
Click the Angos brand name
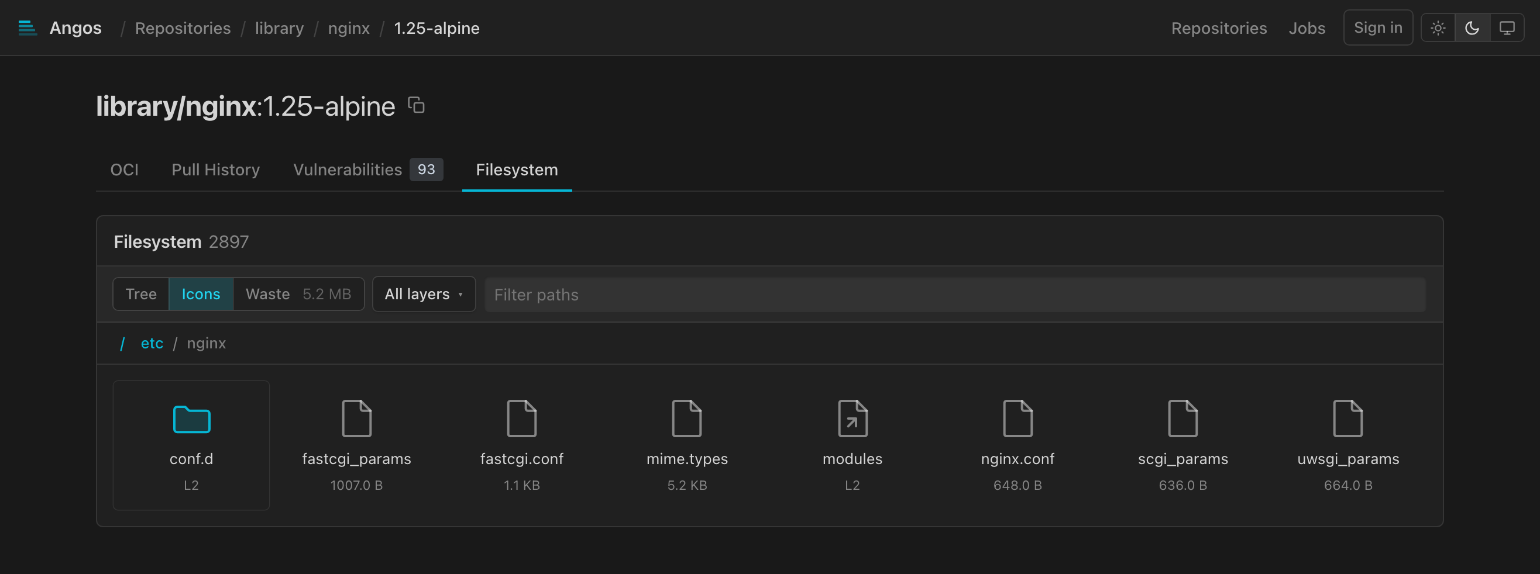coord(75,28)
